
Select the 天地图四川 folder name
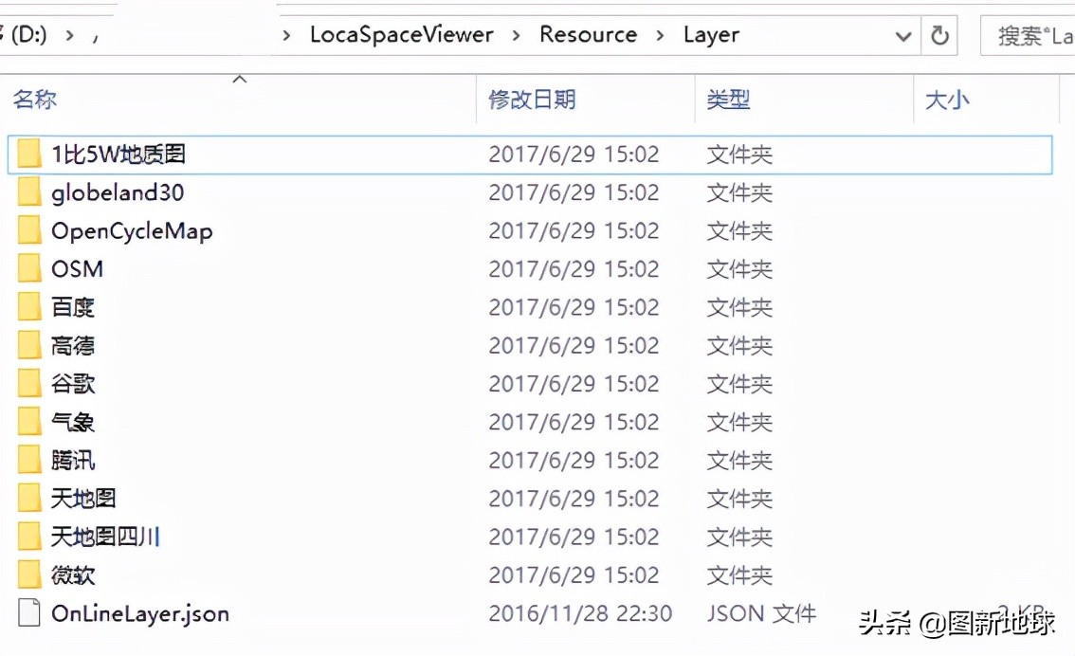coord(105,538)
